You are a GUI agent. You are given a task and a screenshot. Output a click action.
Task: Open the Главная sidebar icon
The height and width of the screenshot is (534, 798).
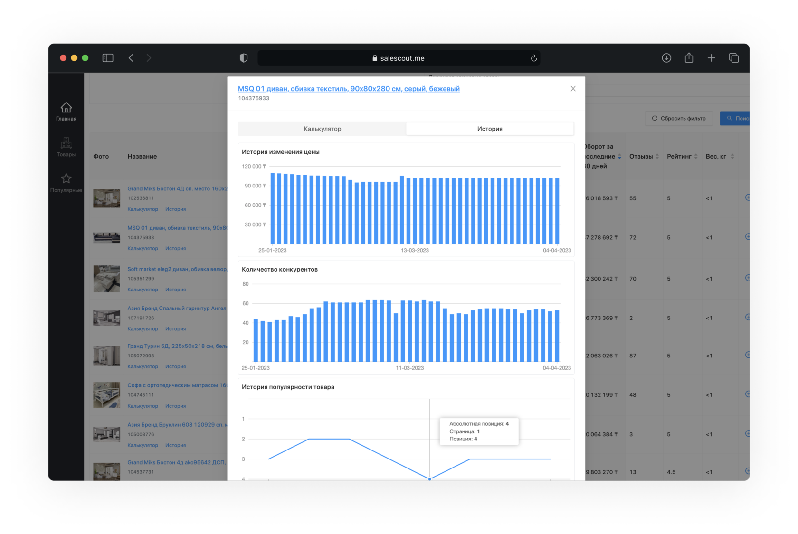[66, 112]
